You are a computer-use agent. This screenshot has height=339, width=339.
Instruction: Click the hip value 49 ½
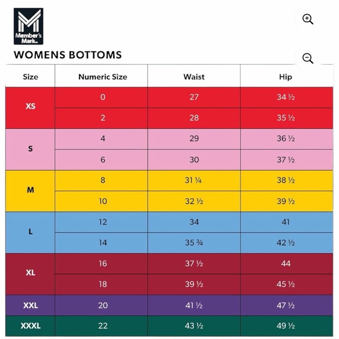tap(285, 326)
